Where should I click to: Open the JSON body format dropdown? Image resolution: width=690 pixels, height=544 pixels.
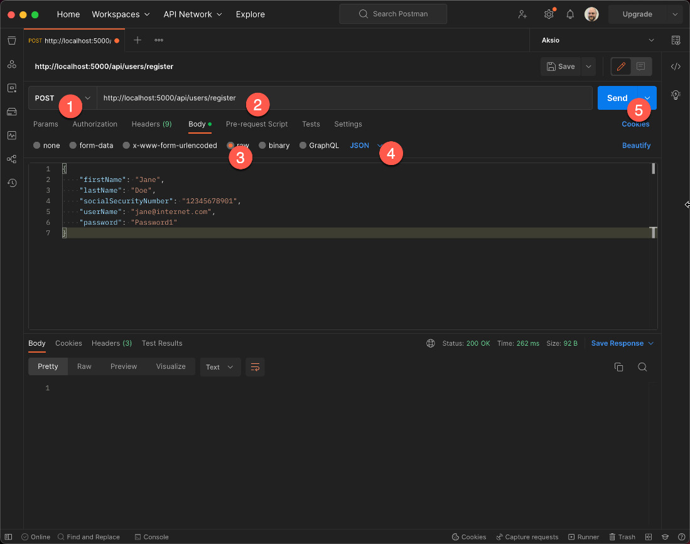click(x=366, y=146)
